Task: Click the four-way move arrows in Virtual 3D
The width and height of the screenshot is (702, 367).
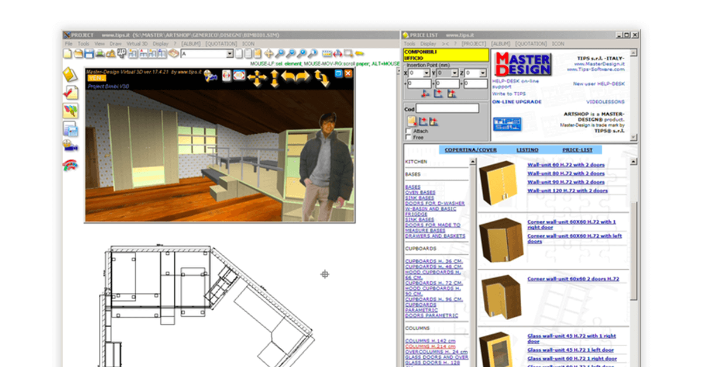Action: (257, 77)
